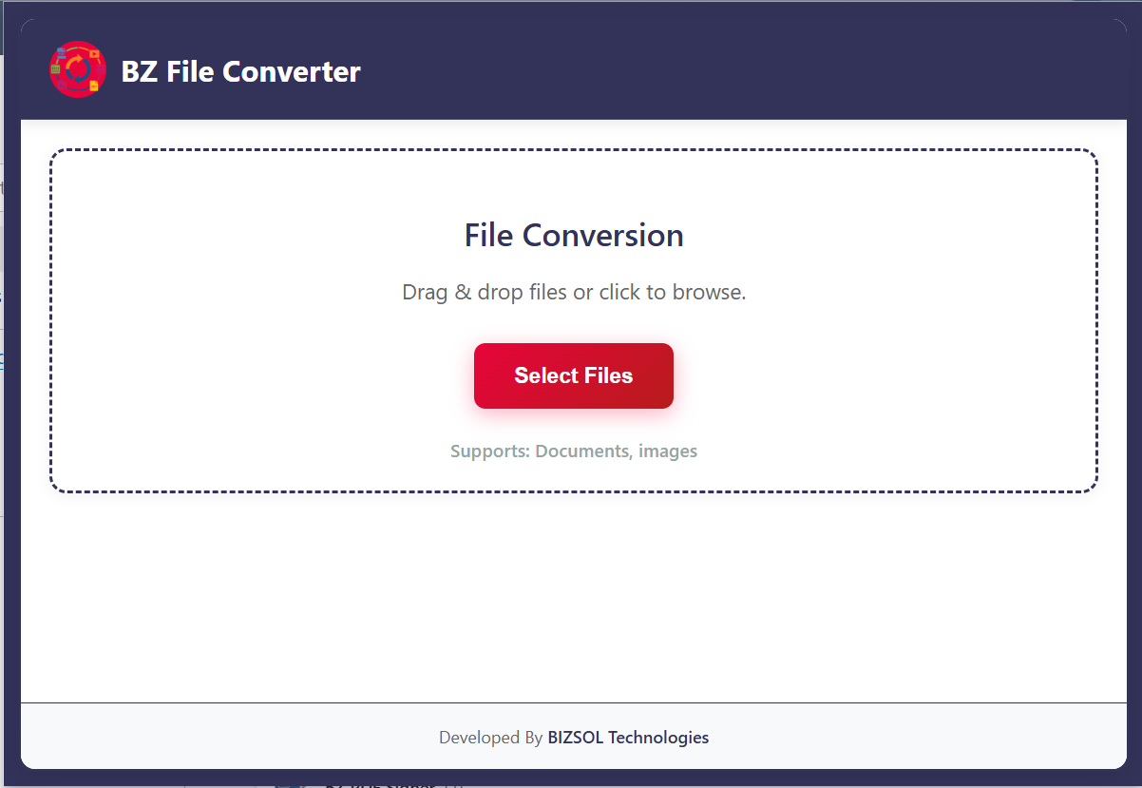Viewport: 1142px width, 788px height.
Task: Click the BZ File Converter logo icon
Action: click(x=77, y=69)
